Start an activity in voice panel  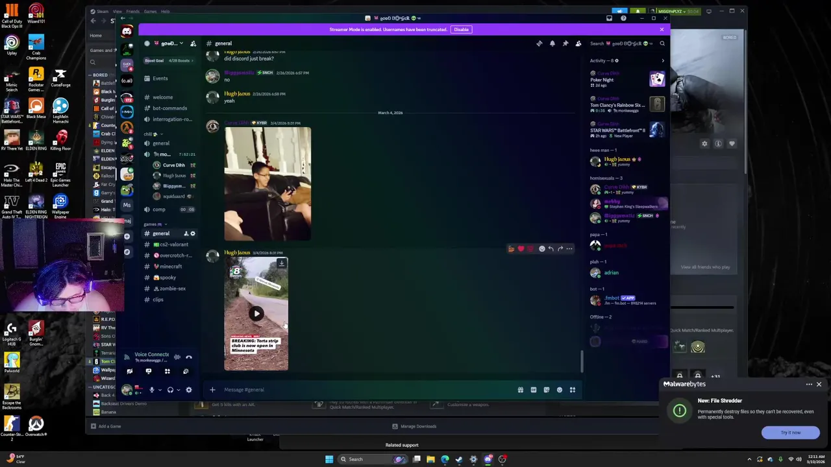click(x=167, y=372)
